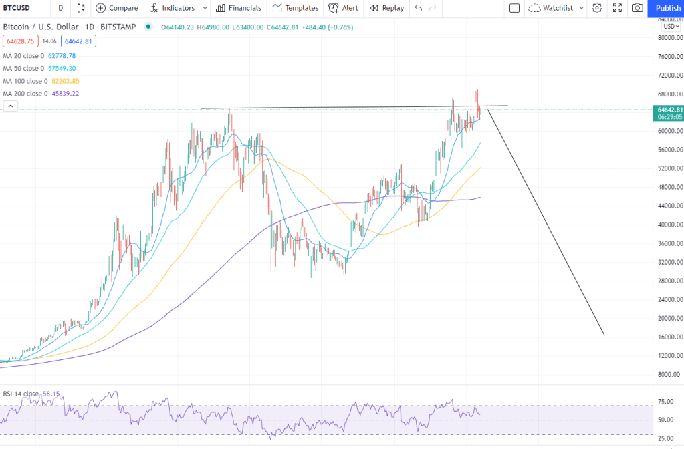The image size is (684, 449).
Task: Create an Alert
Action: [343, 8]
